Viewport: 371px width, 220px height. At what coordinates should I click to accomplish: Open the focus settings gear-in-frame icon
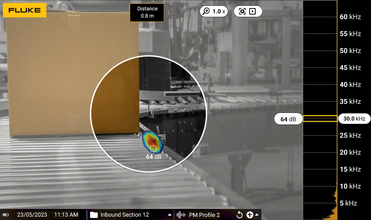242,11
